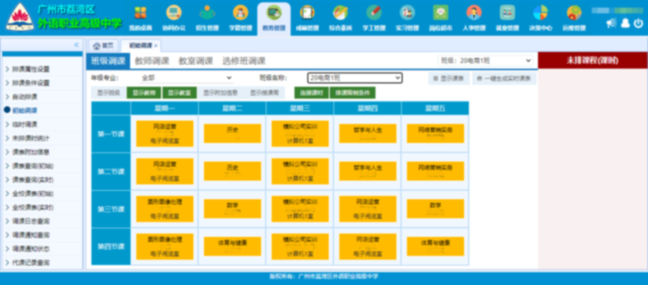The image size is (648, 285).
Task: Open 全校课表(实时) sidebar item
Action: pos(33,207)
